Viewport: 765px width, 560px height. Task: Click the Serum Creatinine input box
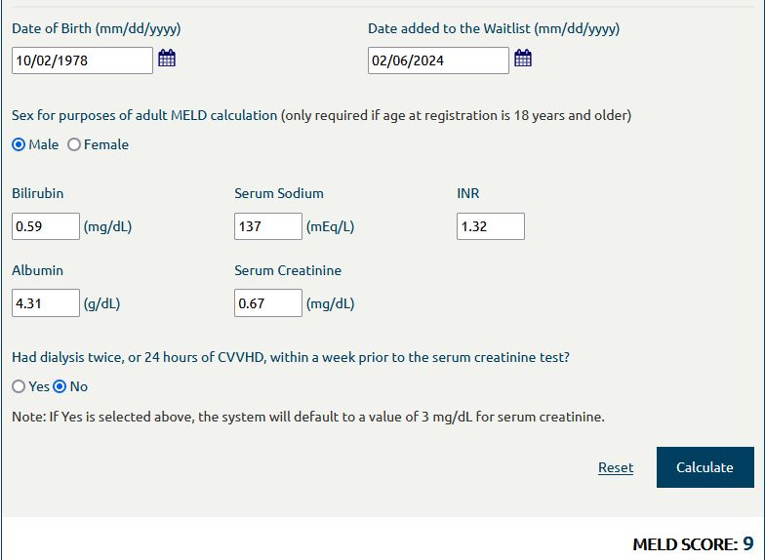point(268,303)
